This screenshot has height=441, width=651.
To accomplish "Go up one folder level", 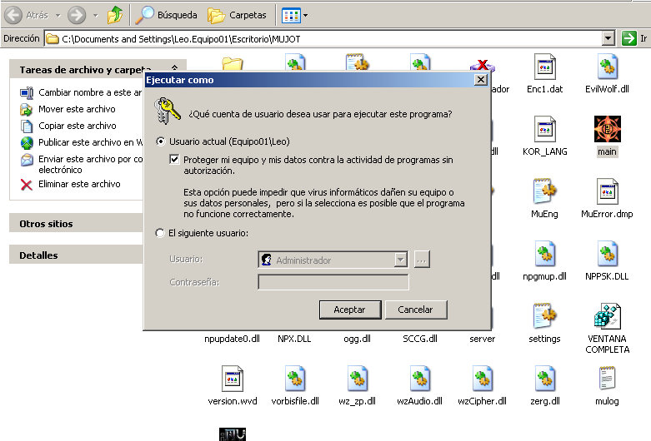I will [x=114, y=15].
